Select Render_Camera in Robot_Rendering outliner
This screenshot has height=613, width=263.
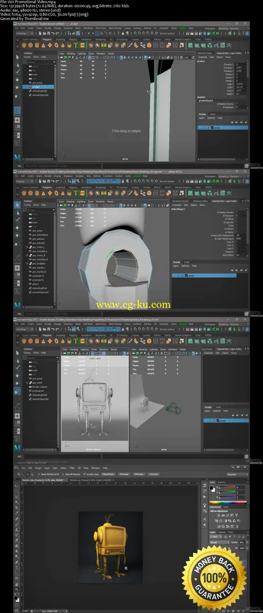coord(39,387)
